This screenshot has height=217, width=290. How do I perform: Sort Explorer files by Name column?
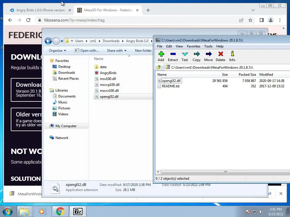pos(99,59)
